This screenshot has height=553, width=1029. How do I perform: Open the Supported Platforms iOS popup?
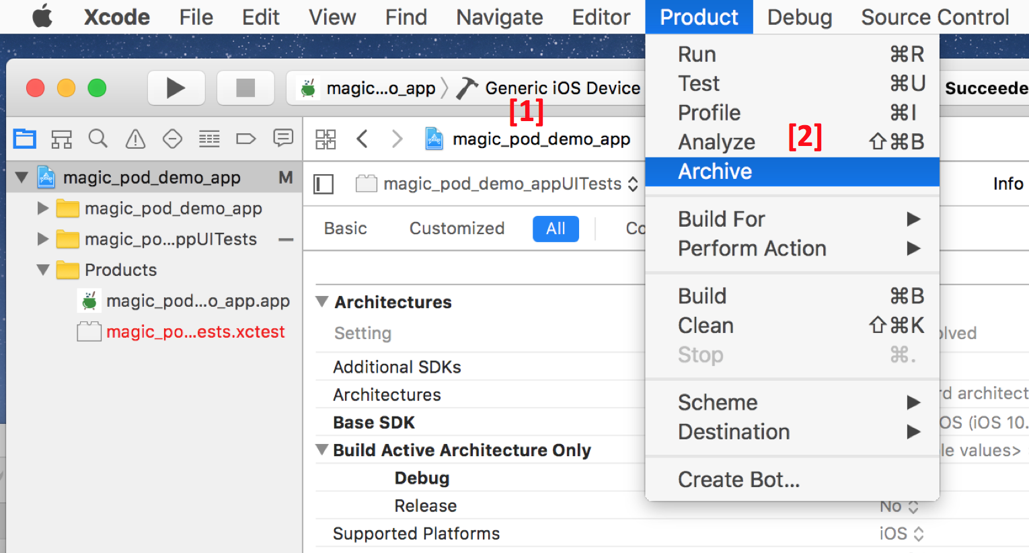(x=902, y=533)
